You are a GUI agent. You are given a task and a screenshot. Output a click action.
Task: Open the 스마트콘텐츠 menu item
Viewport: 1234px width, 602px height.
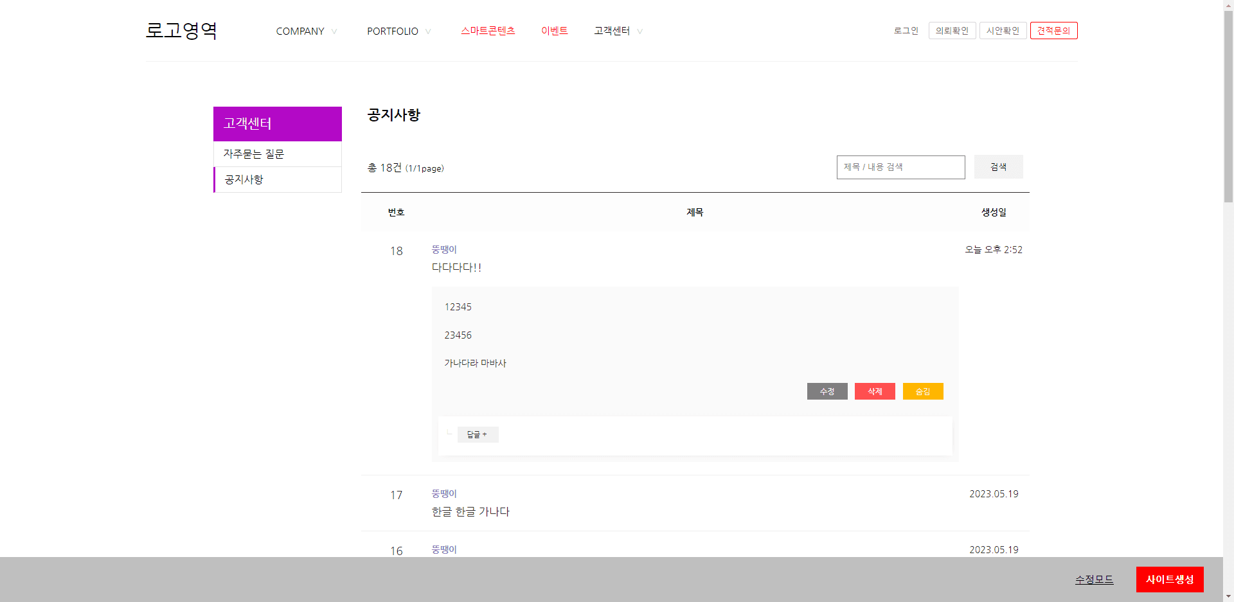(x=488, y=31)
